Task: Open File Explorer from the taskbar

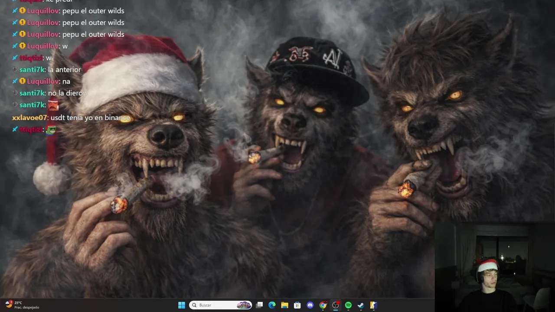Action: pos(284,305)
